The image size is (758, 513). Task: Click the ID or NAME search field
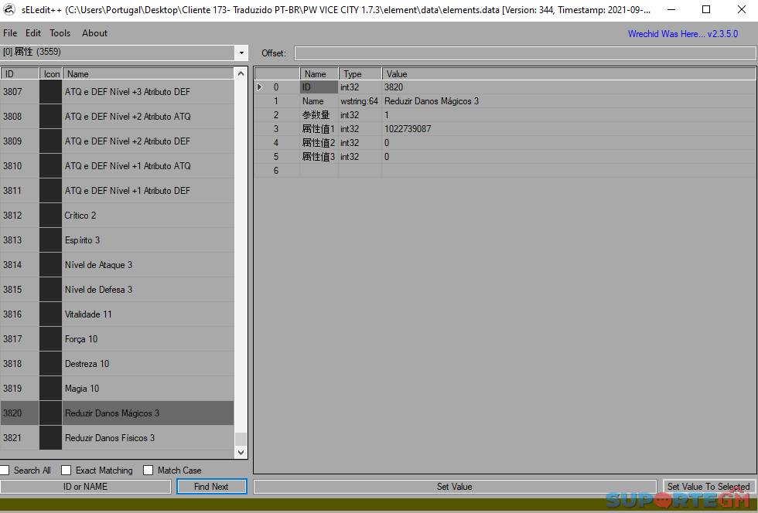[86, 487]
